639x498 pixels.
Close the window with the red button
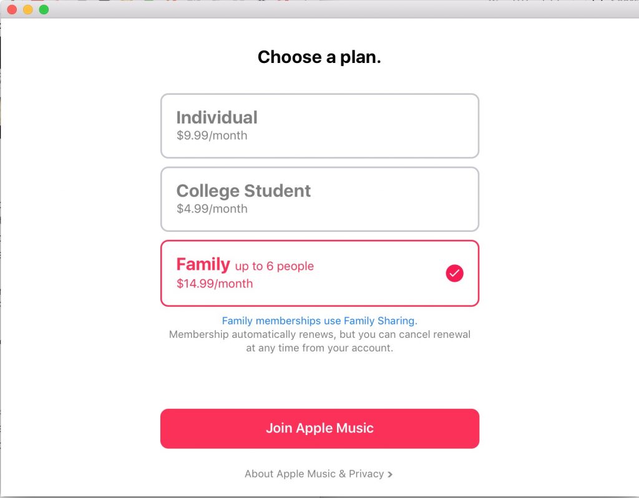coord(12,10)
